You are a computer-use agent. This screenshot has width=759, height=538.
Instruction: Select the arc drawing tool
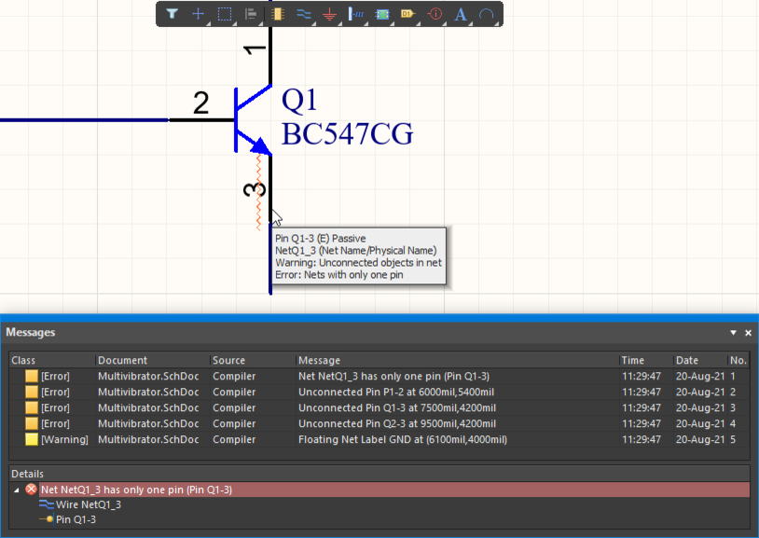[x=487, y=14]
